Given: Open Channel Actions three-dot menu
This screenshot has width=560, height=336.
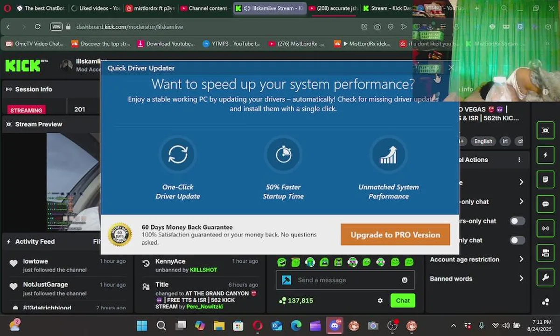Looking at the screenshot, I should 519,160.
